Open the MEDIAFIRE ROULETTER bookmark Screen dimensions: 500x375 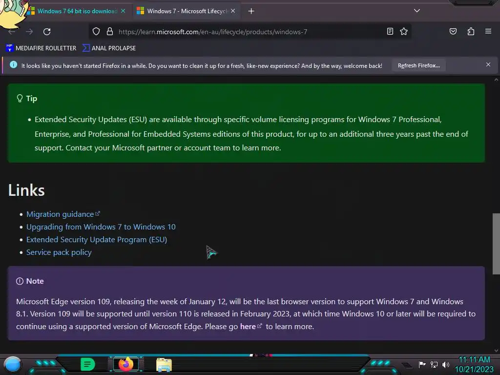(x=41, y=48)
